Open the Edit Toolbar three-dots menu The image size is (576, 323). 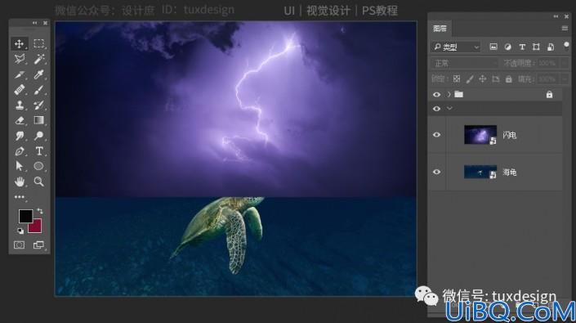pyautogui.click(x=19, y=197)
